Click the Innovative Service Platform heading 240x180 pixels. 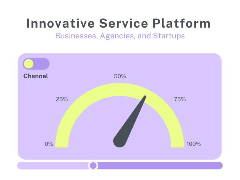[118, 23]
